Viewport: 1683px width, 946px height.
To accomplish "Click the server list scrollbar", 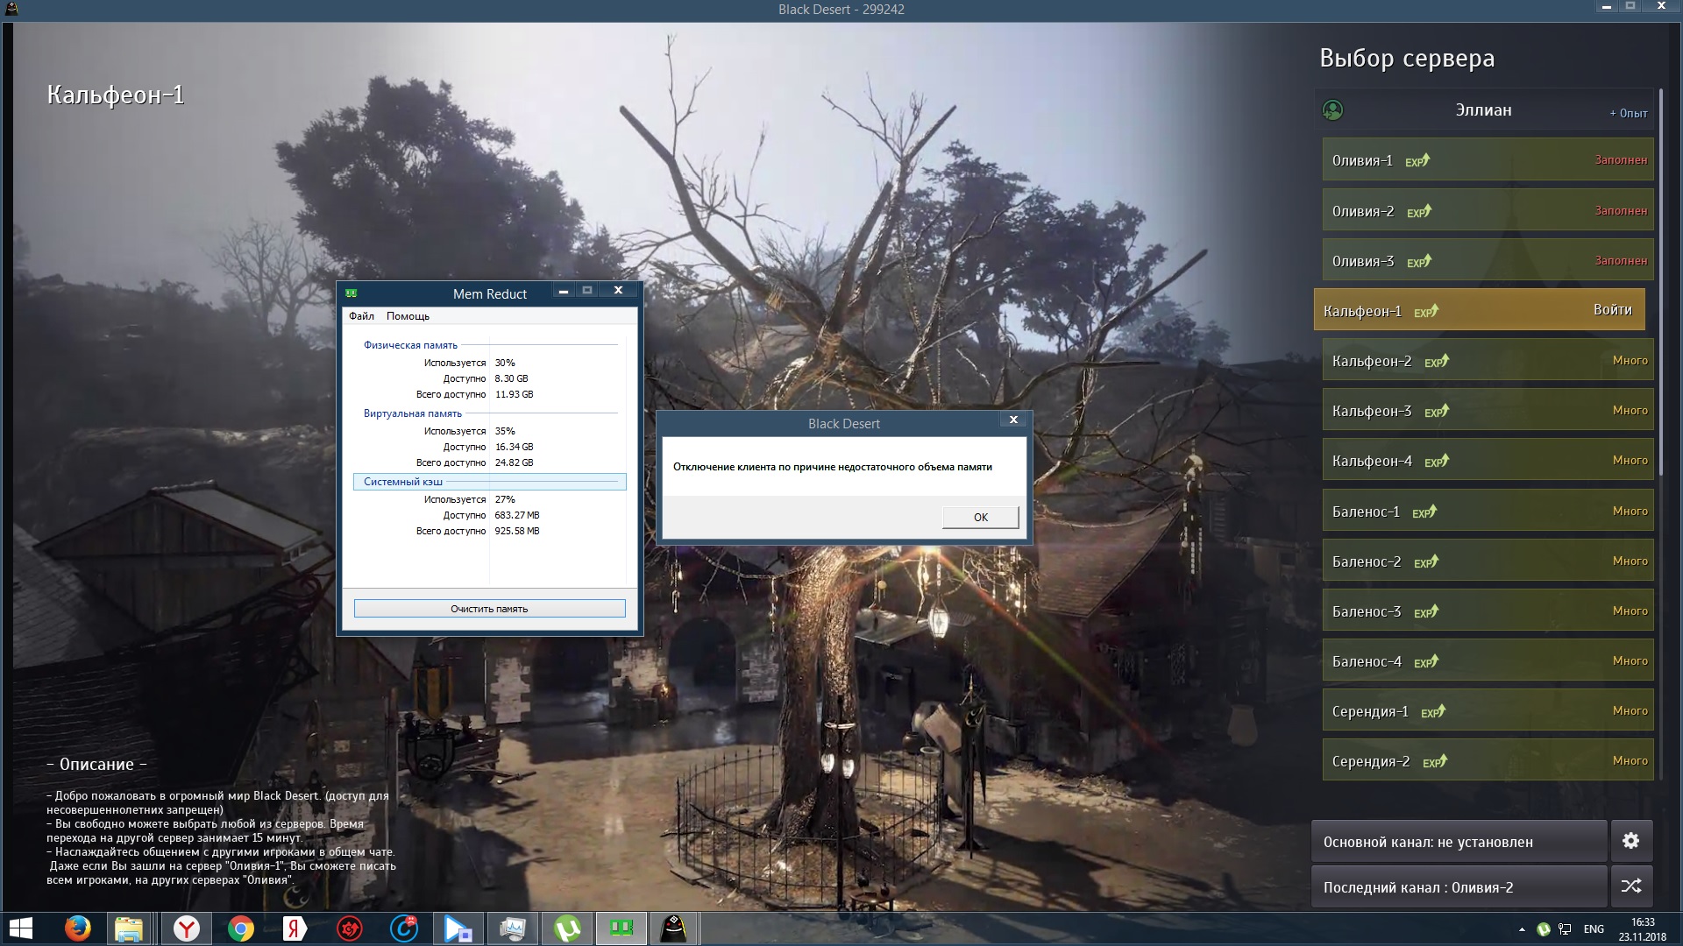I will point(1659,280).
